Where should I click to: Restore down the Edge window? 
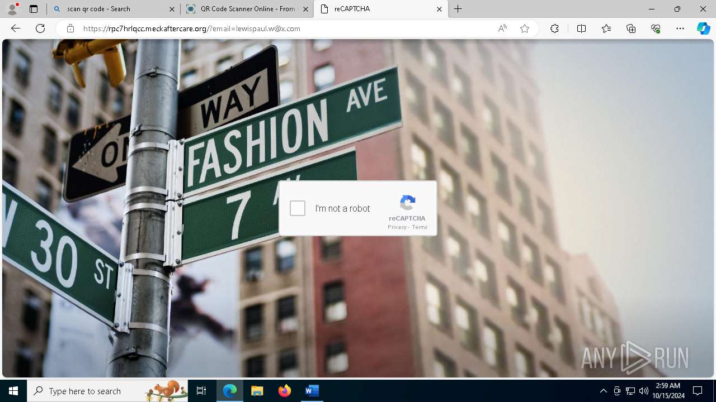[x=677, y=9]
